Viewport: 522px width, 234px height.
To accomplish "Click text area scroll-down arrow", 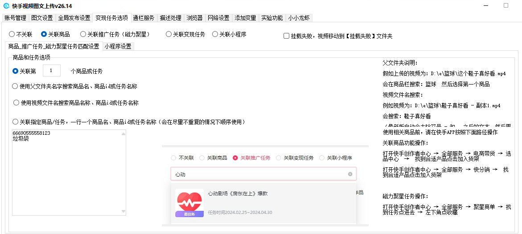I will (x=123, y=211).
